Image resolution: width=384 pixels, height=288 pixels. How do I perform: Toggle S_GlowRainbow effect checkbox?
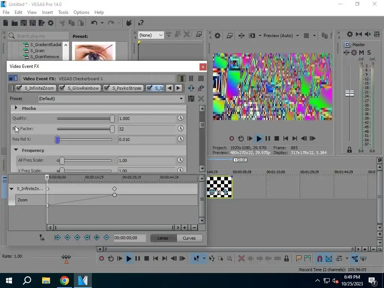pos(62,88)
